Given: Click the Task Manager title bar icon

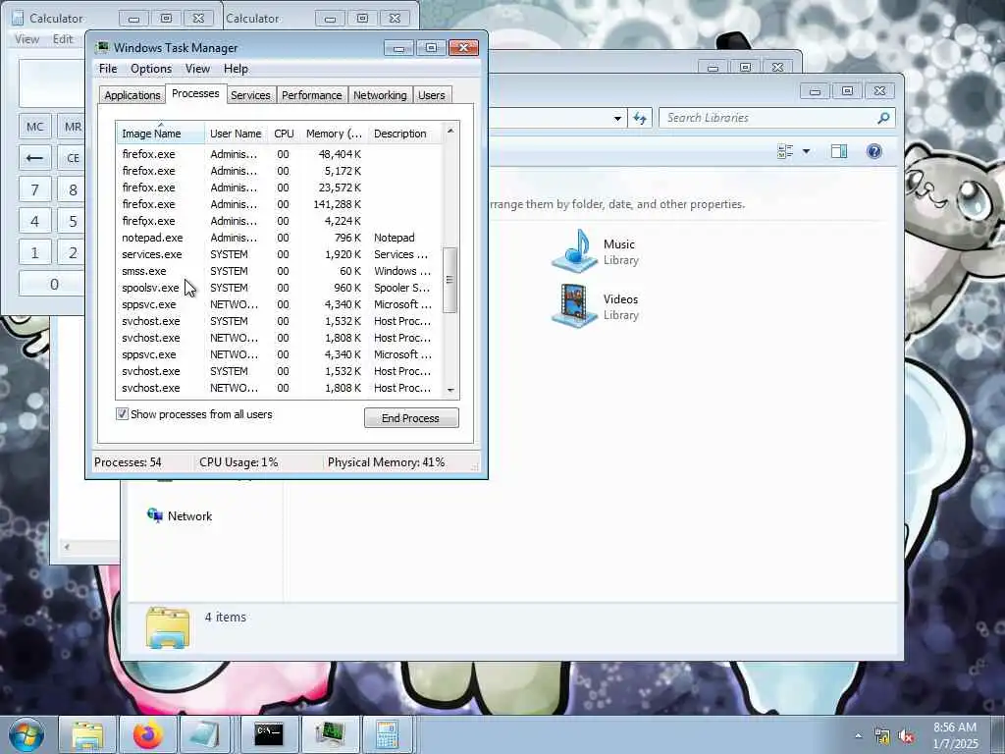Looking at the screenshot, I should (x=102, y=48).
